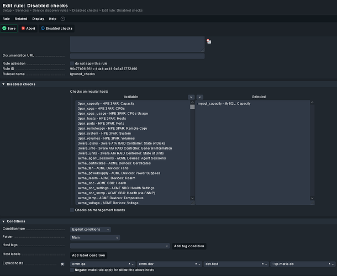Click the Save button
This screenshot has width=337, height=276.
[9, 28]
